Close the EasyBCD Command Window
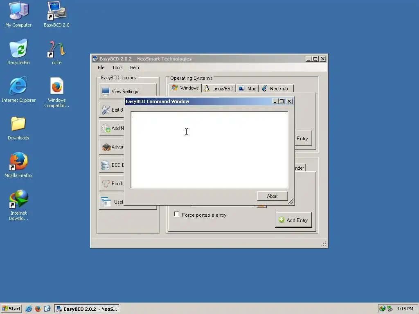Viewport: 419px width, 314px height. coord(289,101)
